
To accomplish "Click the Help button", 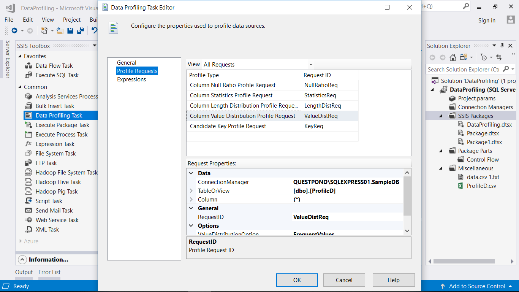I will tap(393, 280).
